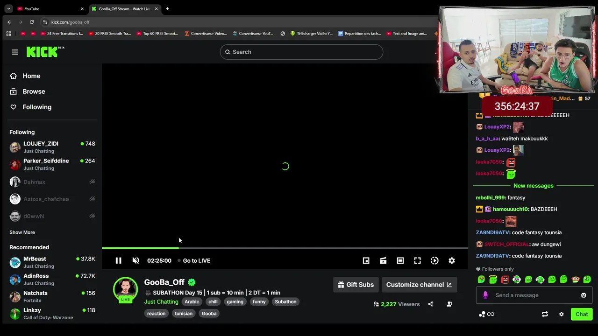Focus the Kick search box
This screenshot has height=336, width=598.
click(301, 52)
